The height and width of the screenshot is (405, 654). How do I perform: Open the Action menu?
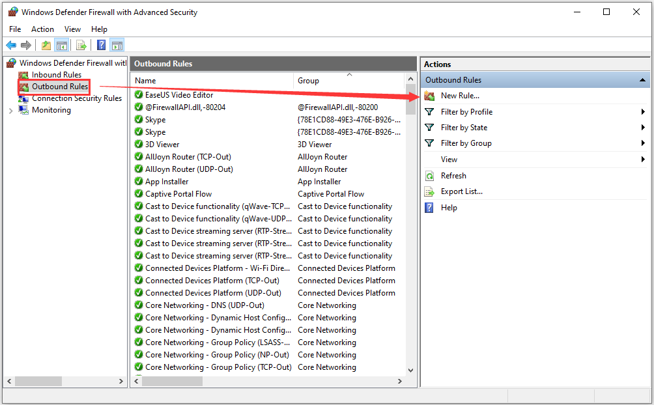[x=42, y=29]
